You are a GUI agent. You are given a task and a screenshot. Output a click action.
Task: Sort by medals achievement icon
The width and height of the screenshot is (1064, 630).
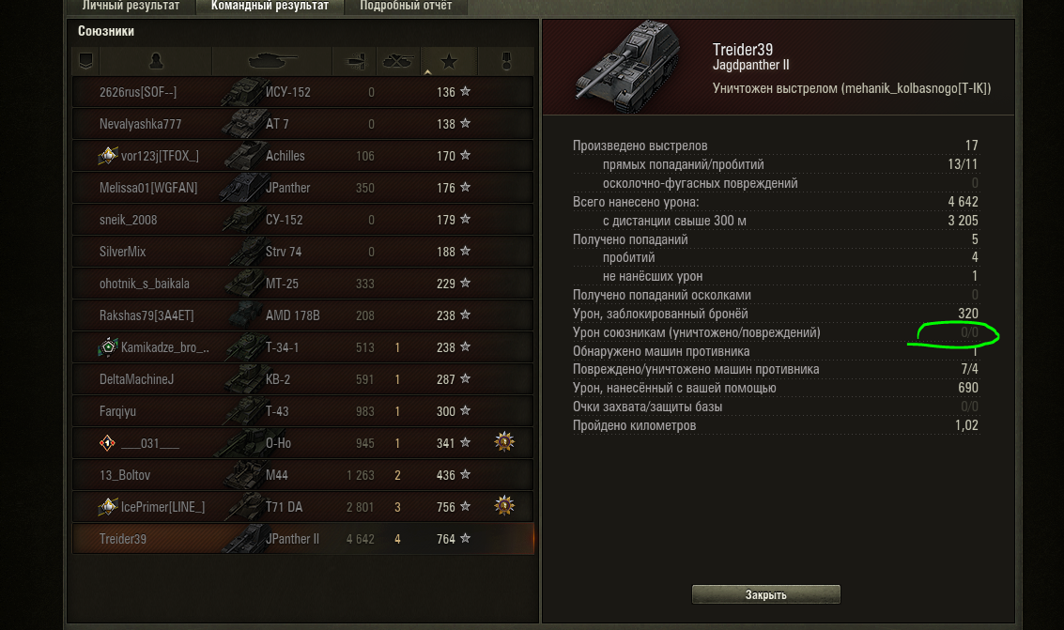[505, 62]
